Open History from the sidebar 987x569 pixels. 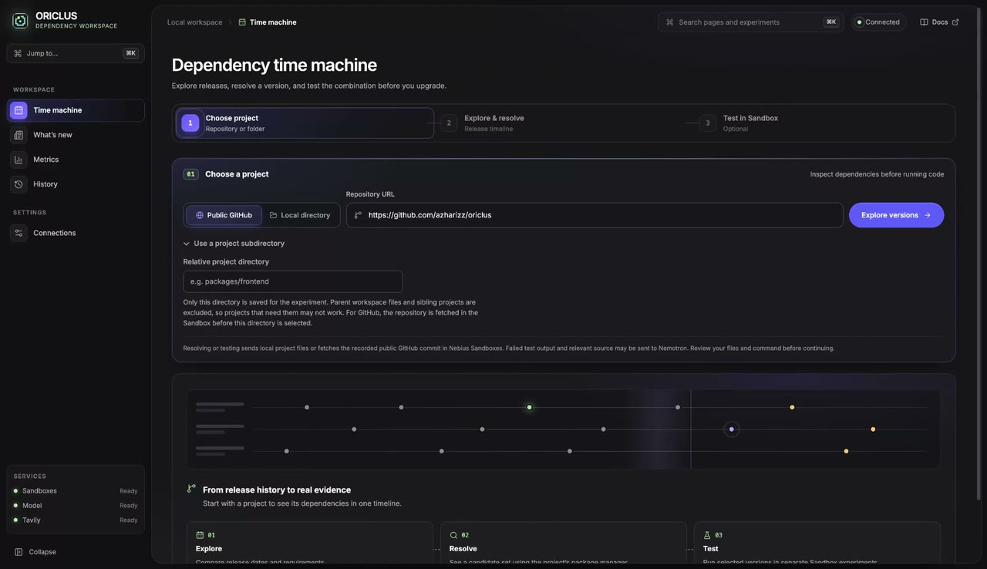76,184
